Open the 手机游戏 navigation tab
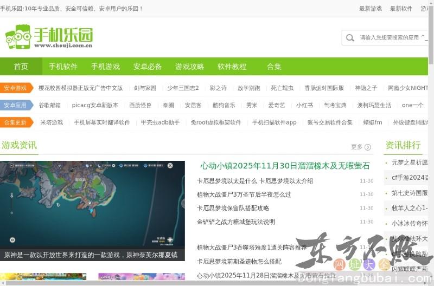 tap(105, 67)
